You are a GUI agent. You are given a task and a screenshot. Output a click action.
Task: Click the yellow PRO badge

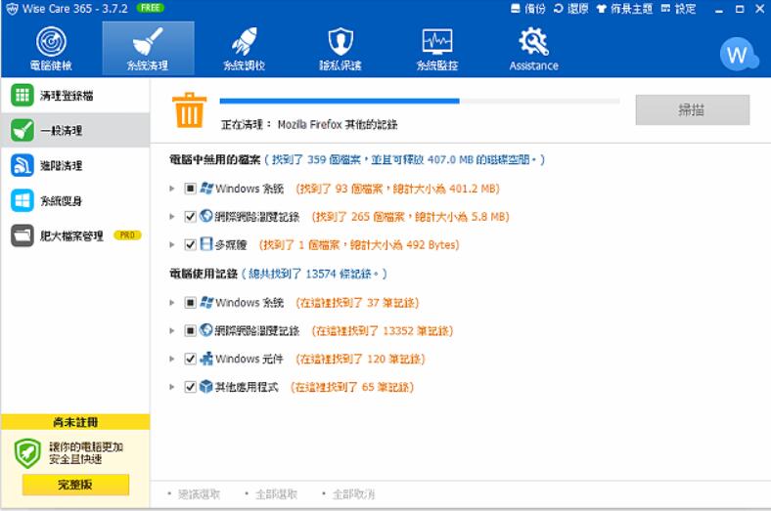click(127, 235)
